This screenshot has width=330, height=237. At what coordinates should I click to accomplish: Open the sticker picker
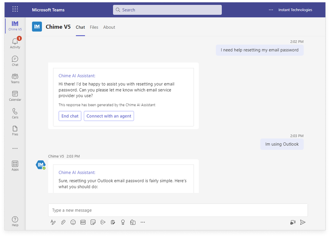point(93,222)
